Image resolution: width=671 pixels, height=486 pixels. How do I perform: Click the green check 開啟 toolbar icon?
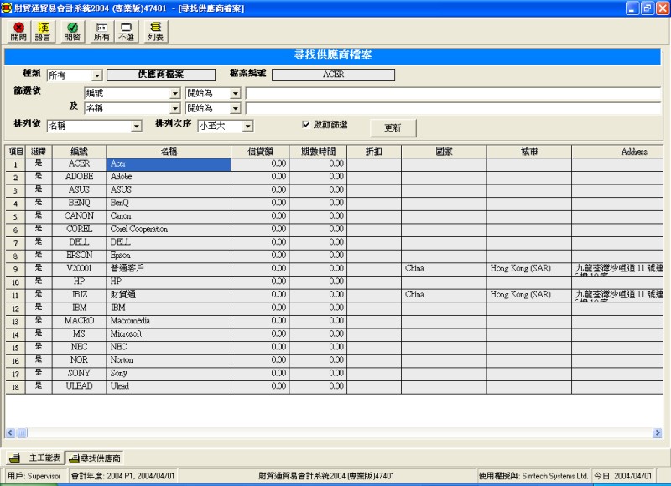pyautogui.click(x=72, y=32)
